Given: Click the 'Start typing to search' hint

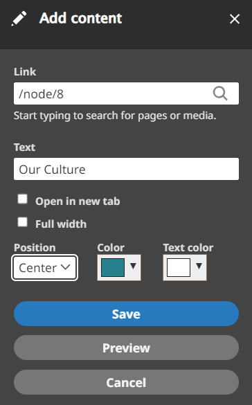Looking at the screenshot, I should [x=115, y=116].
